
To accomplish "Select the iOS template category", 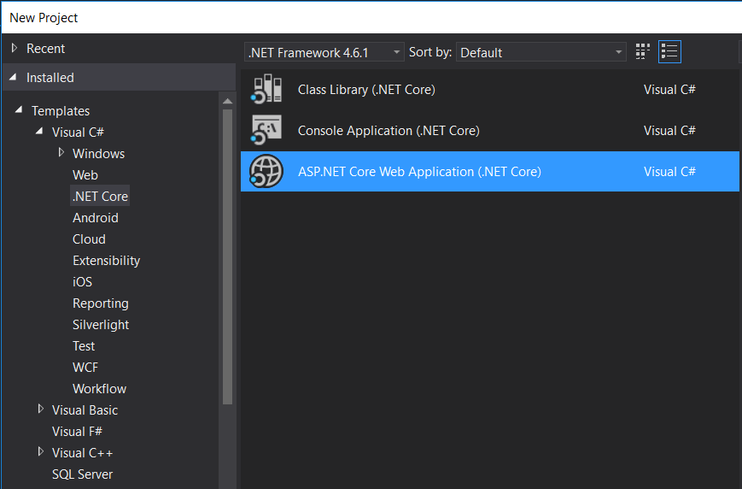I will point(82,281).
